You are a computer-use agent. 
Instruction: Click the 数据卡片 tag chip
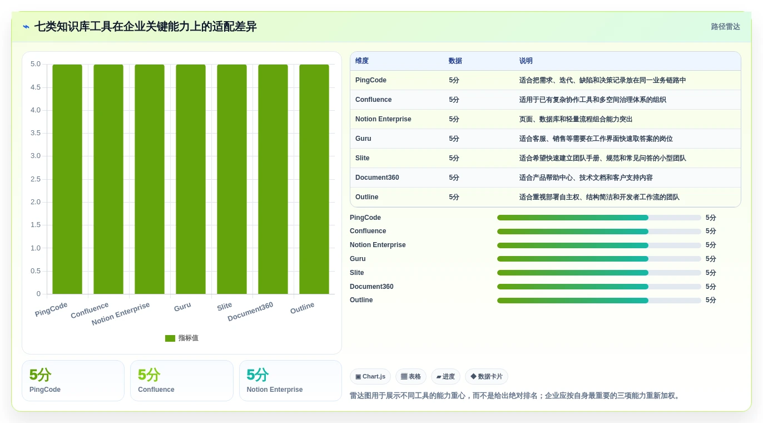pos(487,377)
